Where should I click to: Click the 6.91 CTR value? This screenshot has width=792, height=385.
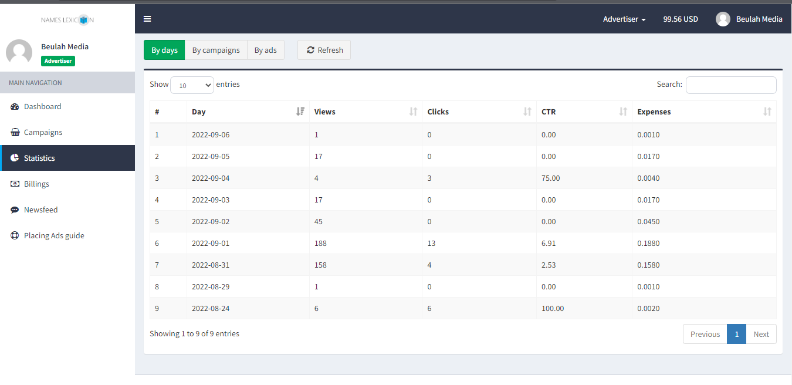coord(549,243)
